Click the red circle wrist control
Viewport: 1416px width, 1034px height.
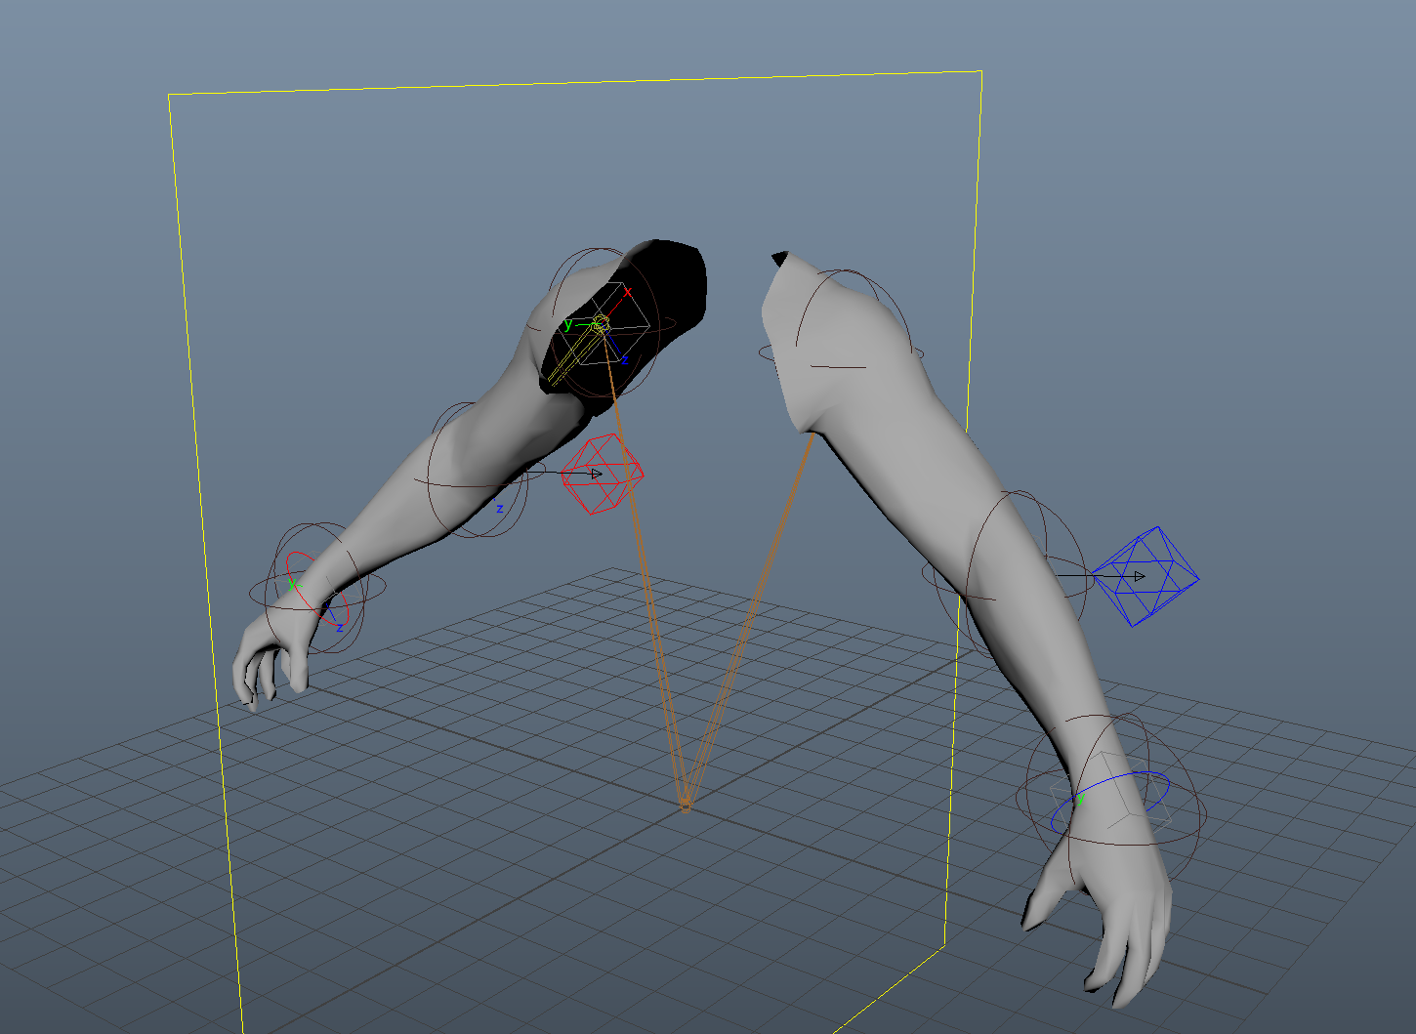(x=316, y=589)
